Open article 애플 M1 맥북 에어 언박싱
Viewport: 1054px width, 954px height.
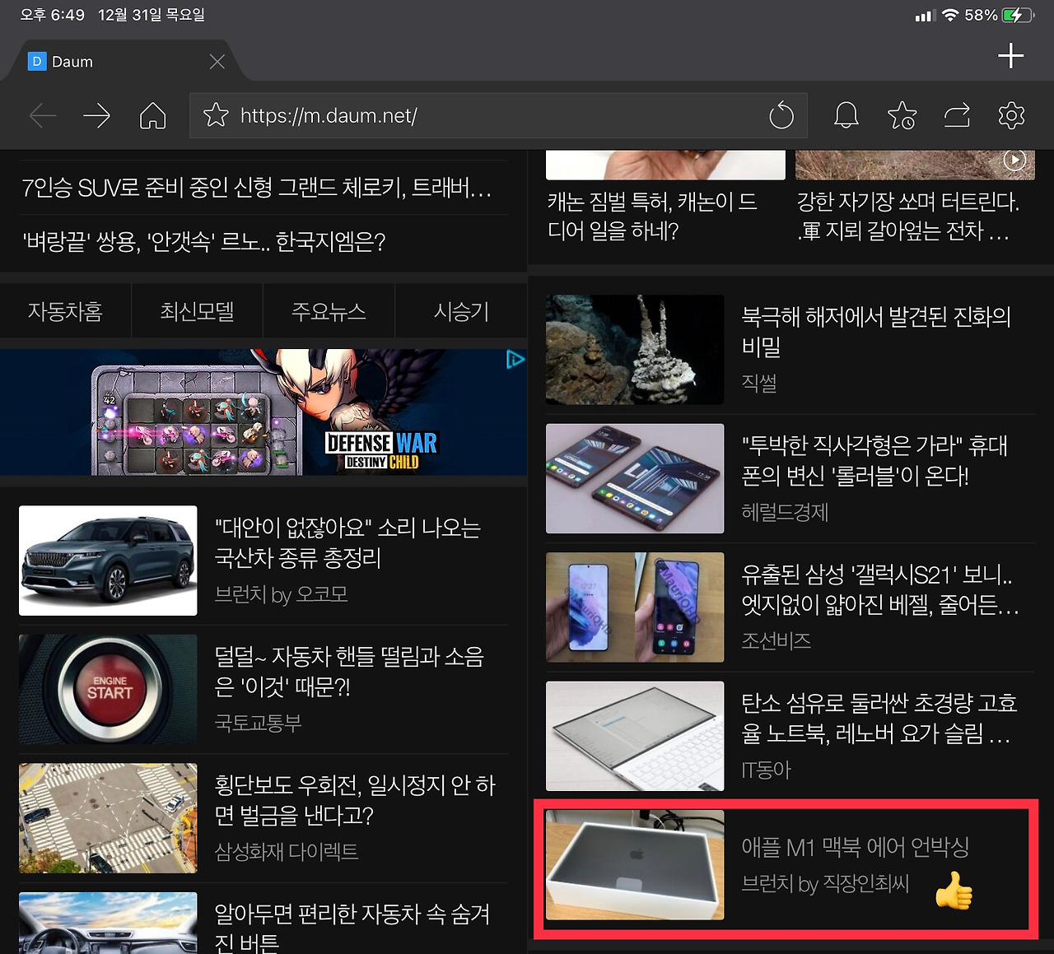(855, 847)
